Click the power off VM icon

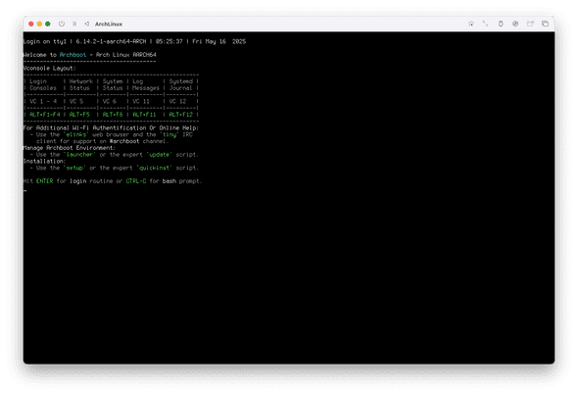coord(62,24)
